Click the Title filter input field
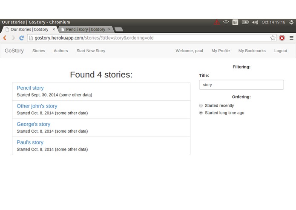 pos(241,85)
